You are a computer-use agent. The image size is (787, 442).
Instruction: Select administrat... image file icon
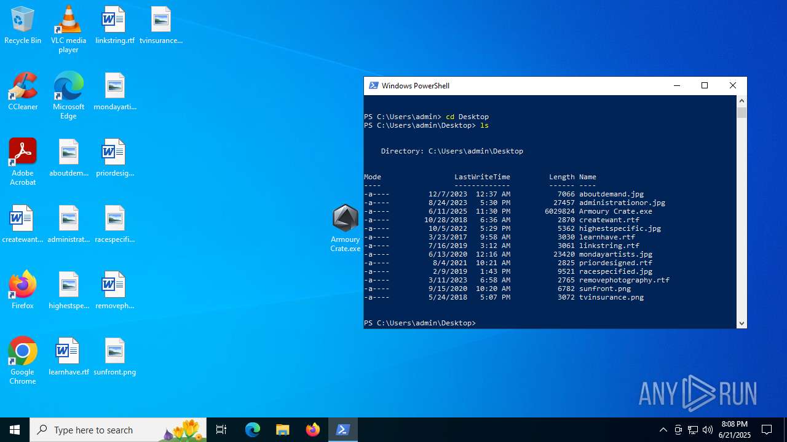pyautogui.click(x=68, y=225)
